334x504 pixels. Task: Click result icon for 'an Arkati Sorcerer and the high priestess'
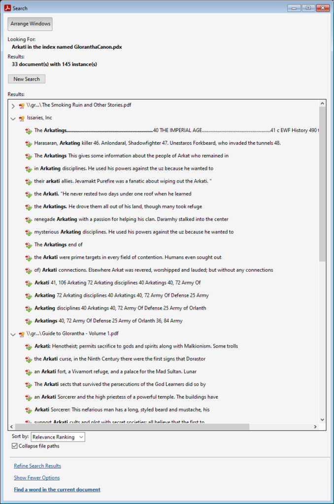[29, 398]
